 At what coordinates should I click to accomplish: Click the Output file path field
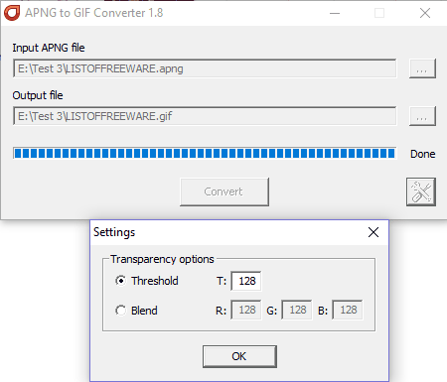pos(205,116)
